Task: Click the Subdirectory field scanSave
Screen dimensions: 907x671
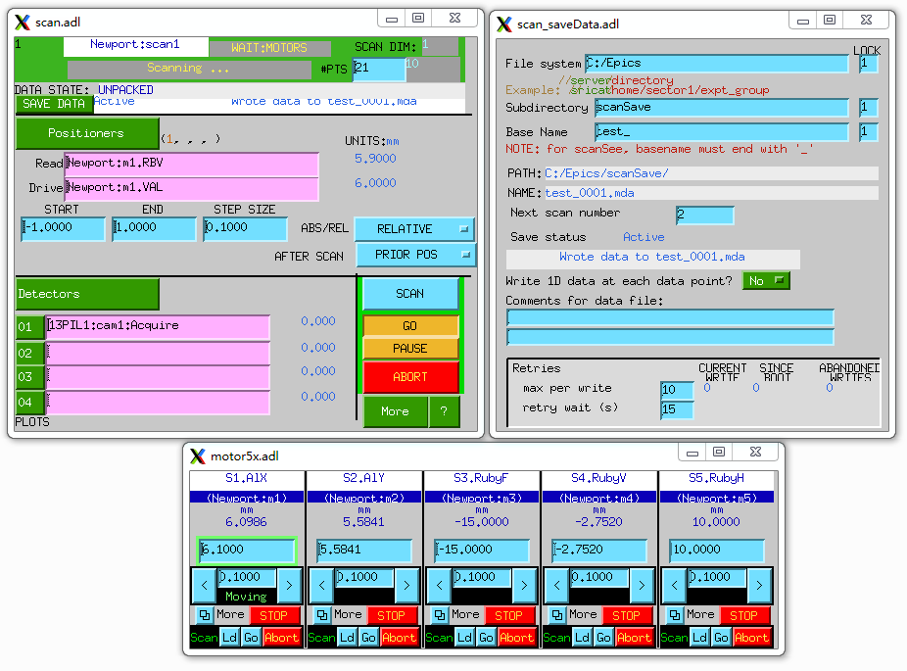Action: pyautogui.click(x=721, y=108)
